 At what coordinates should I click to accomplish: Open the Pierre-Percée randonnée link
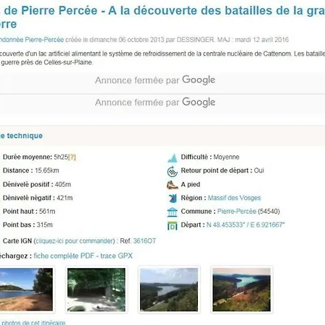click(x=32, y=40)
